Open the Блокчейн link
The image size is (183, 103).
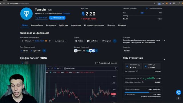coord(66,14)
